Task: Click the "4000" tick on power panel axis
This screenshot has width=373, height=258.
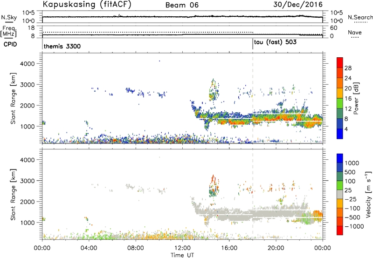Action: tap(28, 64)
